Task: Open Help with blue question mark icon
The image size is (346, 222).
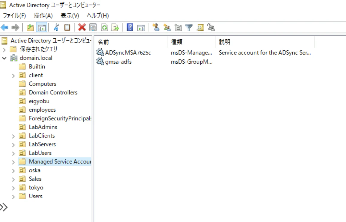Action: tap(130, 27)
